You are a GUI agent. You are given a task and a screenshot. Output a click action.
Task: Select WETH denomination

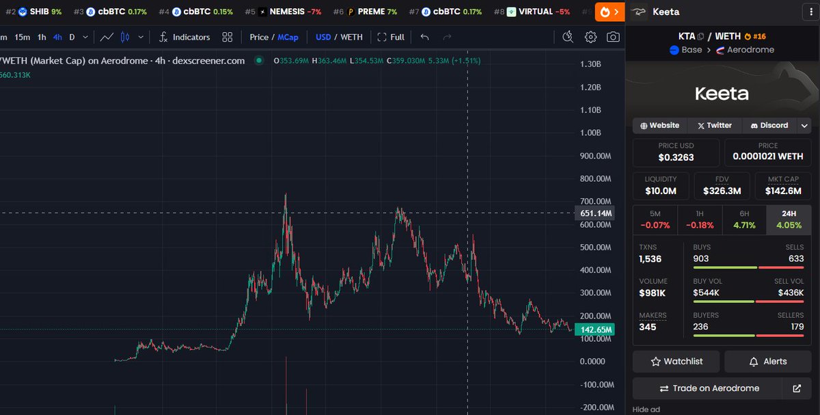point(351,37)
